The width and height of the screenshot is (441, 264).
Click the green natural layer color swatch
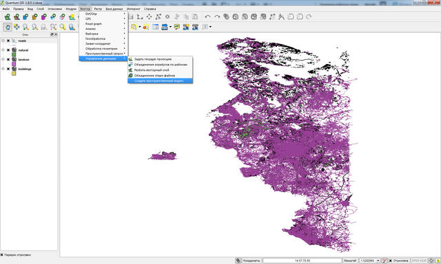[x=14, y=55]
